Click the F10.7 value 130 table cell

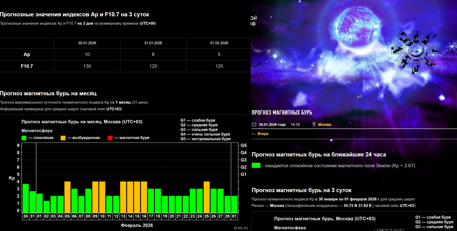click(x=87, y=66)
